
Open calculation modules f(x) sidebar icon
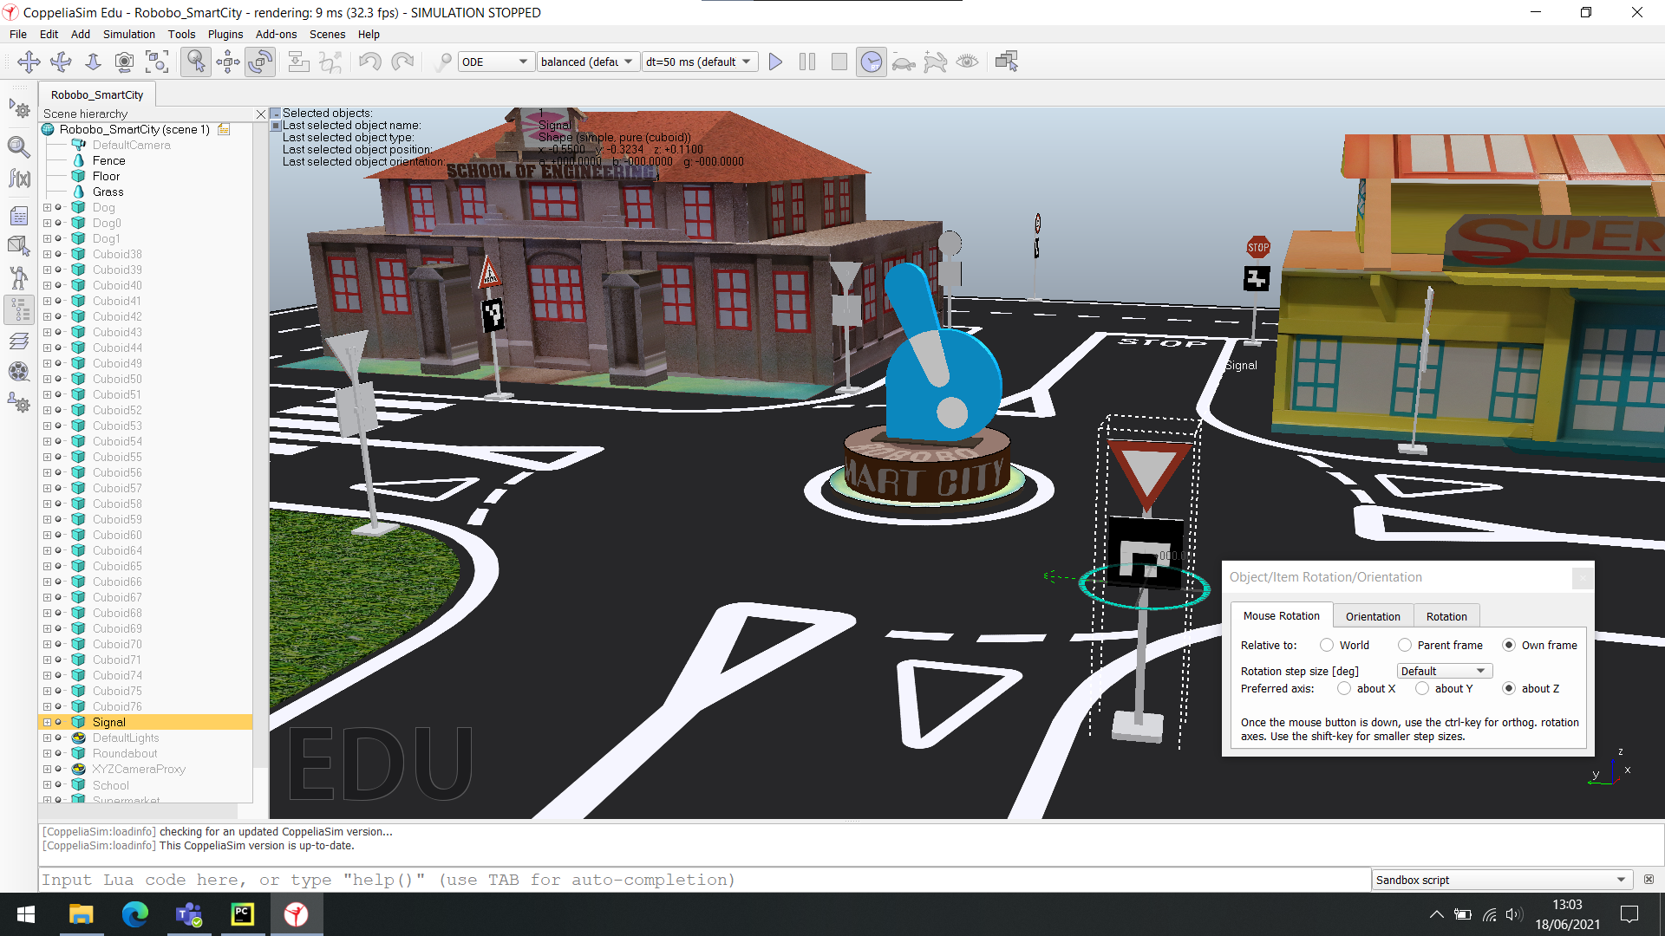[x=19, y=179]
